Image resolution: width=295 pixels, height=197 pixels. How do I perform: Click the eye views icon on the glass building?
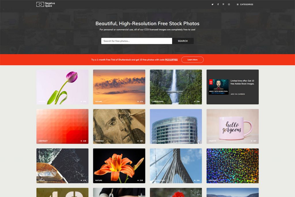click(195, 141)
